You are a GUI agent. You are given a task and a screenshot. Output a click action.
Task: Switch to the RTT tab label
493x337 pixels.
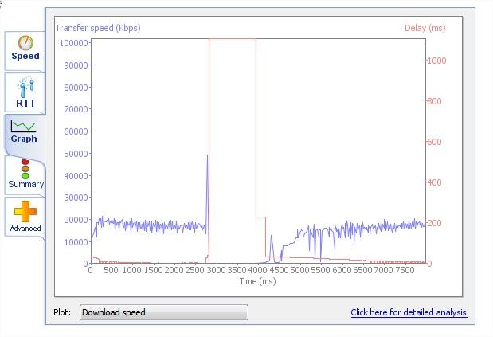[25, 103]
